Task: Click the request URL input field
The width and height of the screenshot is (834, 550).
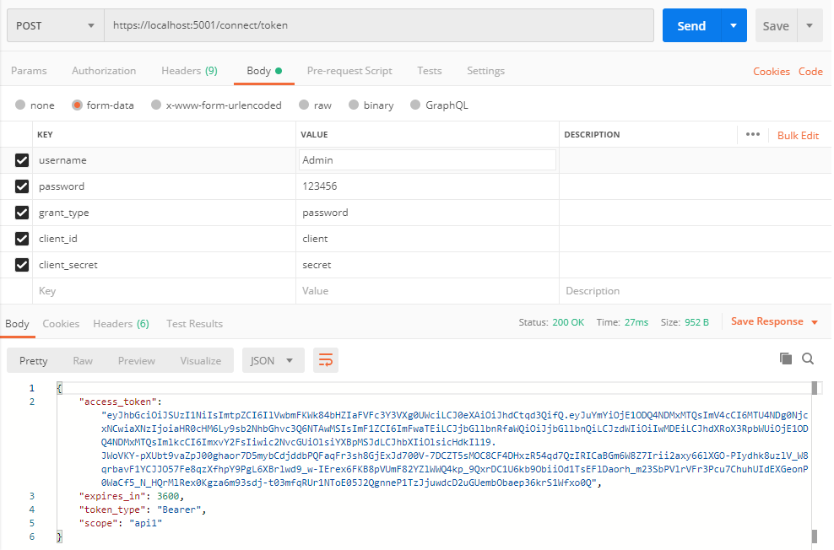Action: pyautogui.click(x=378, y=25)
